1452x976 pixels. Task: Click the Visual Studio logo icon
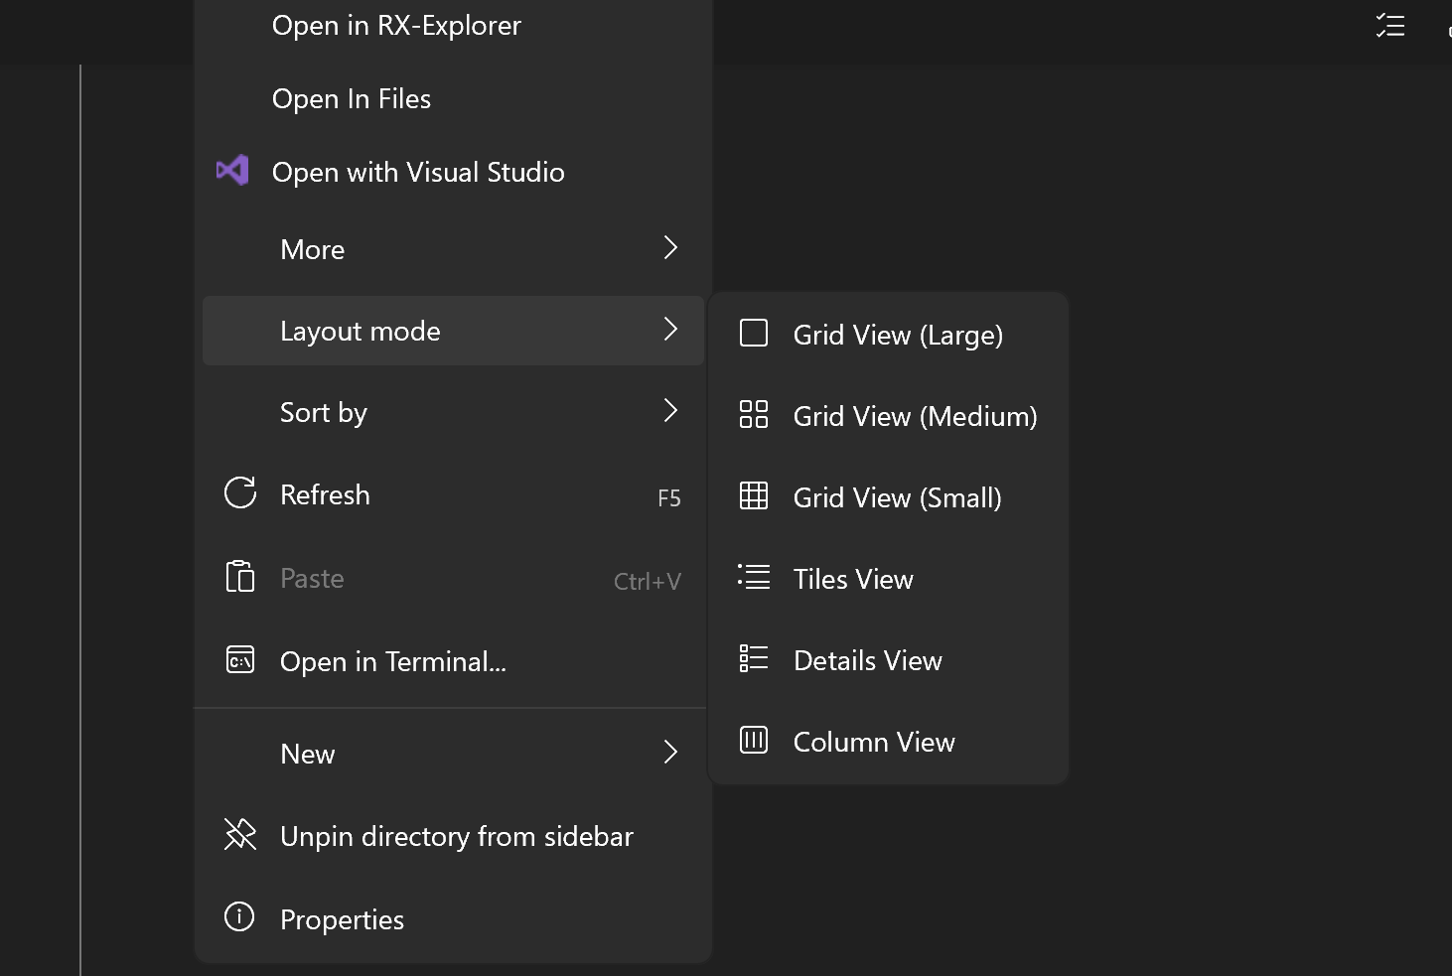(232, 171)
